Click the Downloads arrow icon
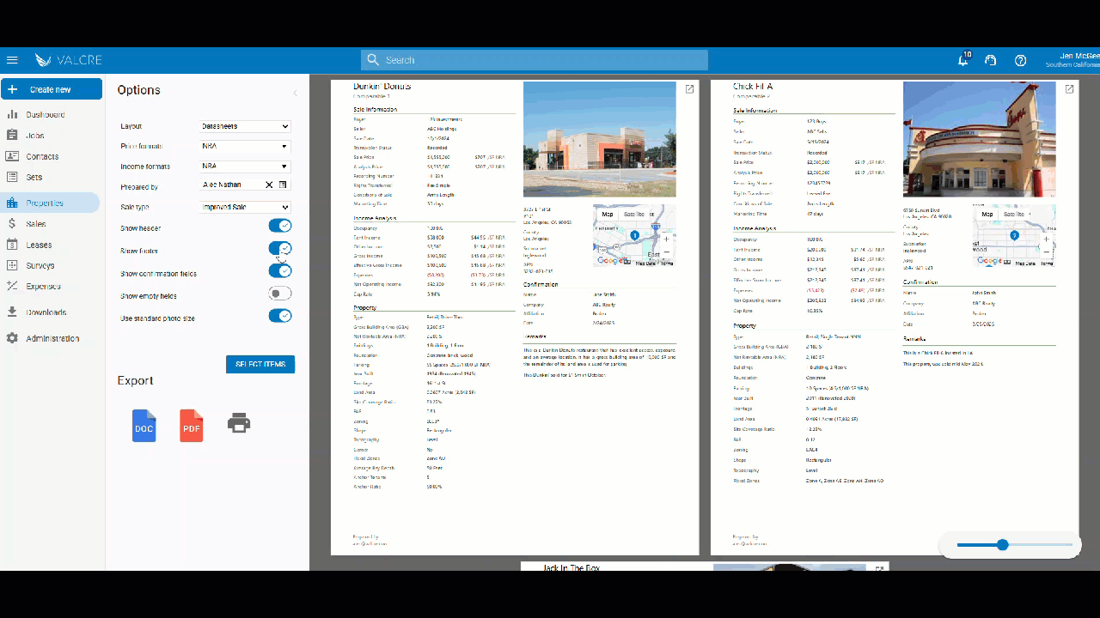The image size is (1100, 618). [x=12, y=312]
